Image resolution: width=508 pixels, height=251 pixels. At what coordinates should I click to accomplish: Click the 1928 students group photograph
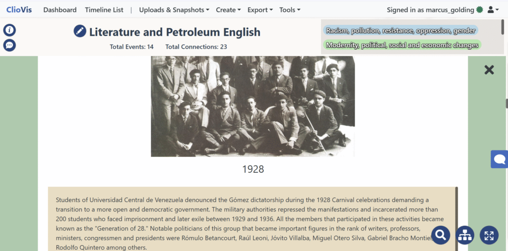pyautogui.click(x=253, y=106)
